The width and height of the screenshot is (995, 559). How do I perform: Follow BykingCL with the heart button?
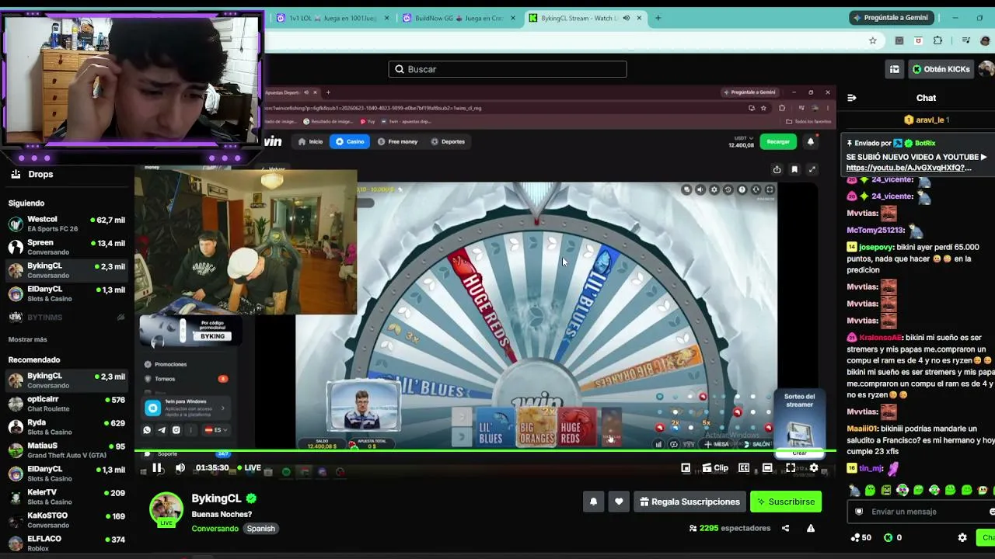point(619,502)
